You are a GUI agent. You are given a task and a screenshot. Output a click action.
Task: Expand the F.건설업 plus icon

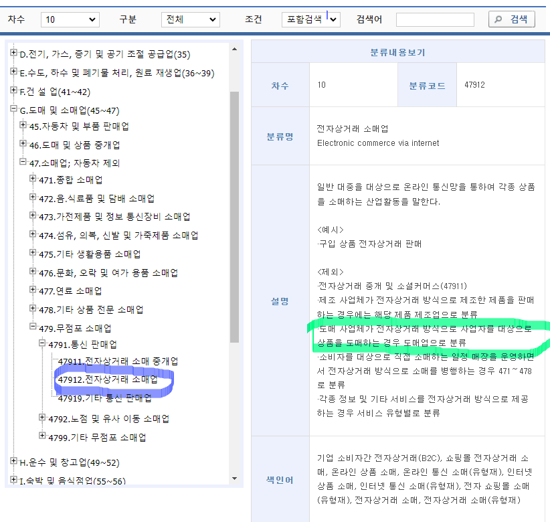(x=13, y=90)
